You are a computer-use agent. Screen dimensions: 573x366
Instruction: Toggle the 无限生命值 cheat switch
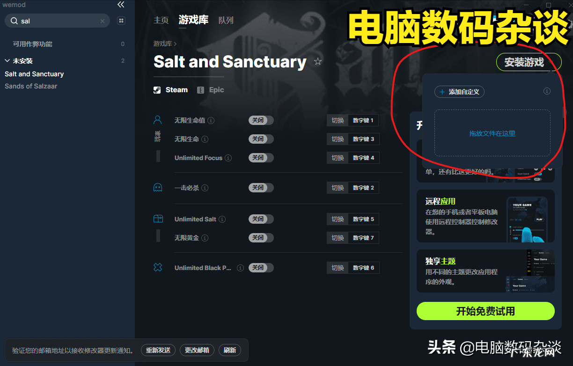[261, 120]
